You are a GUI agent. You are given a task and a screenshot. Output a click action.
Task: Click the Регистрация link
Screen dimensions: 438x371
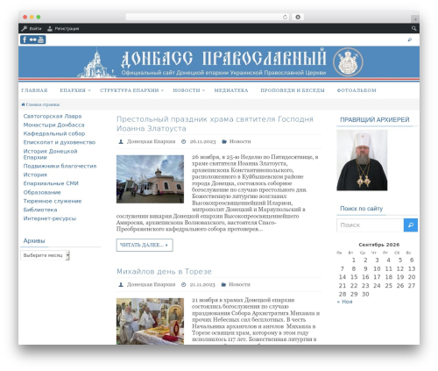tap(67, 29)
